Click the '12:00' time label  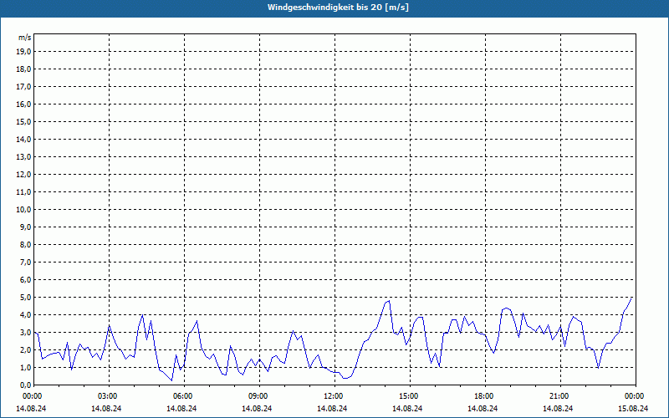[333, 396]
